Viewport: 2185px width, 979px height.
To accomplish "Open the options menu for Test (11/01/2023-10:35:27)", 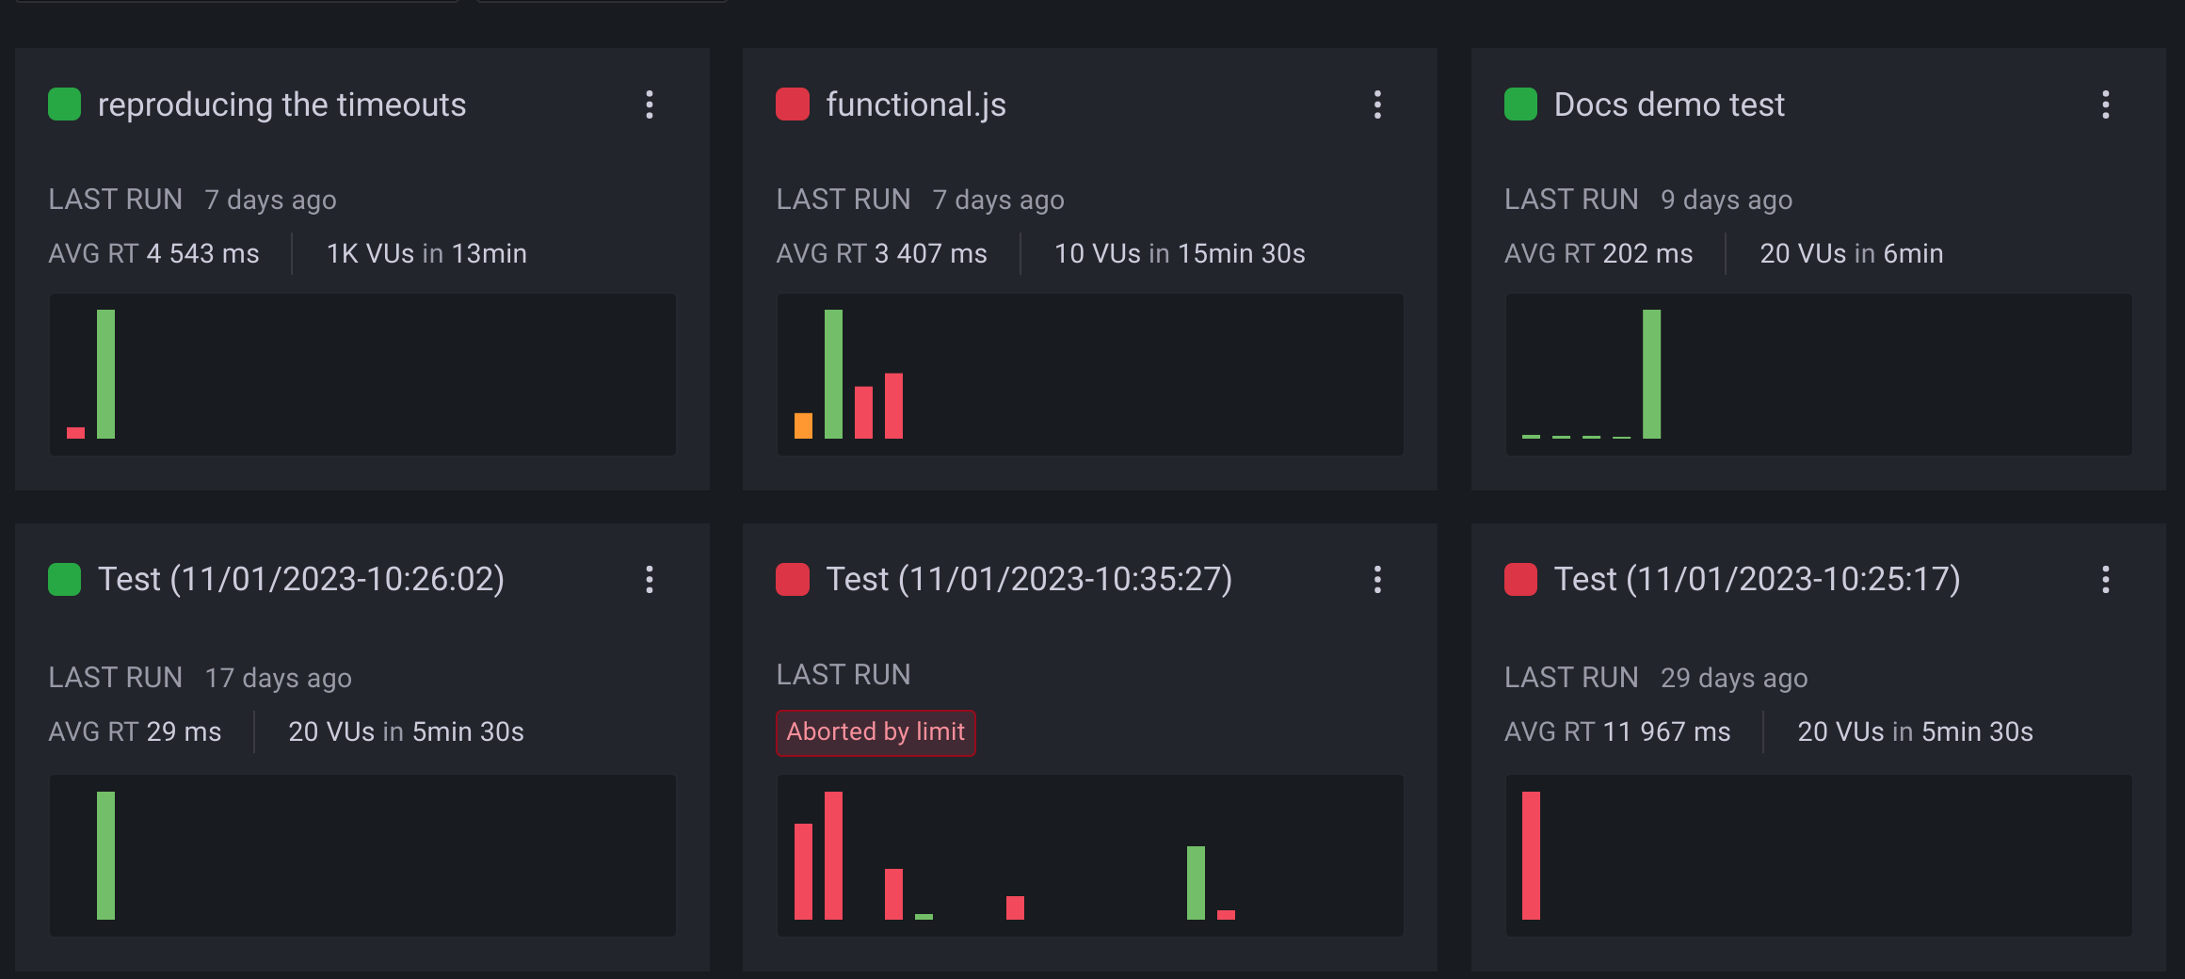I will tap(1377, 581).
